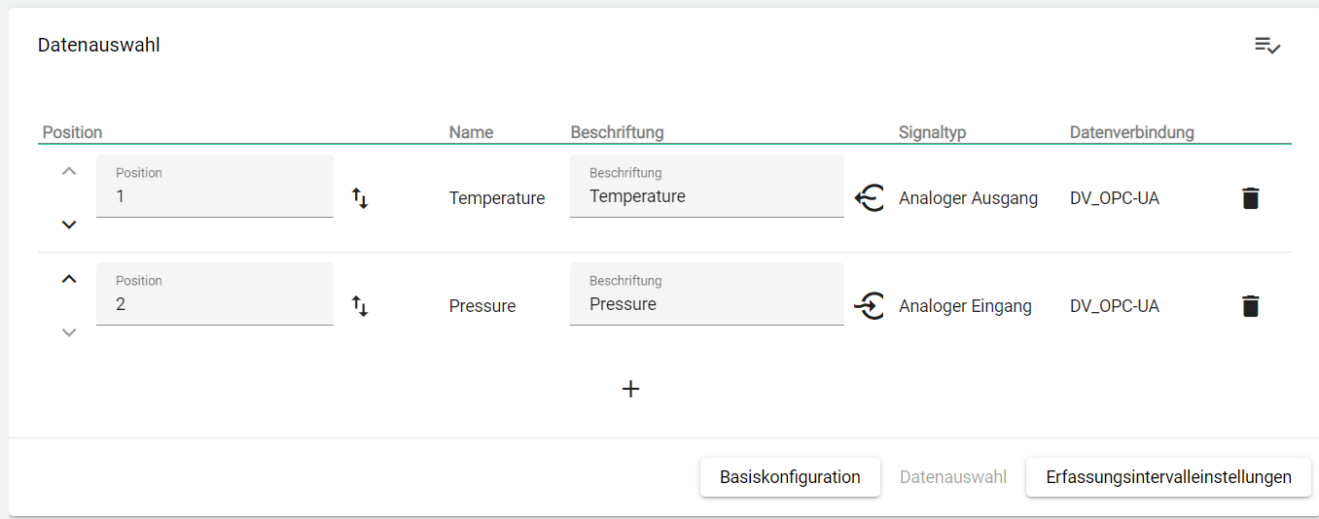Click the analog output signal icon

(869, 198)
